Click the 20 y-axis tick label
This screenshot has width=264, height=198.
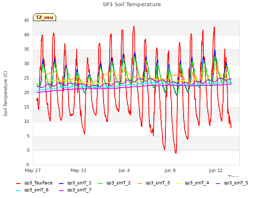[26, 92]
